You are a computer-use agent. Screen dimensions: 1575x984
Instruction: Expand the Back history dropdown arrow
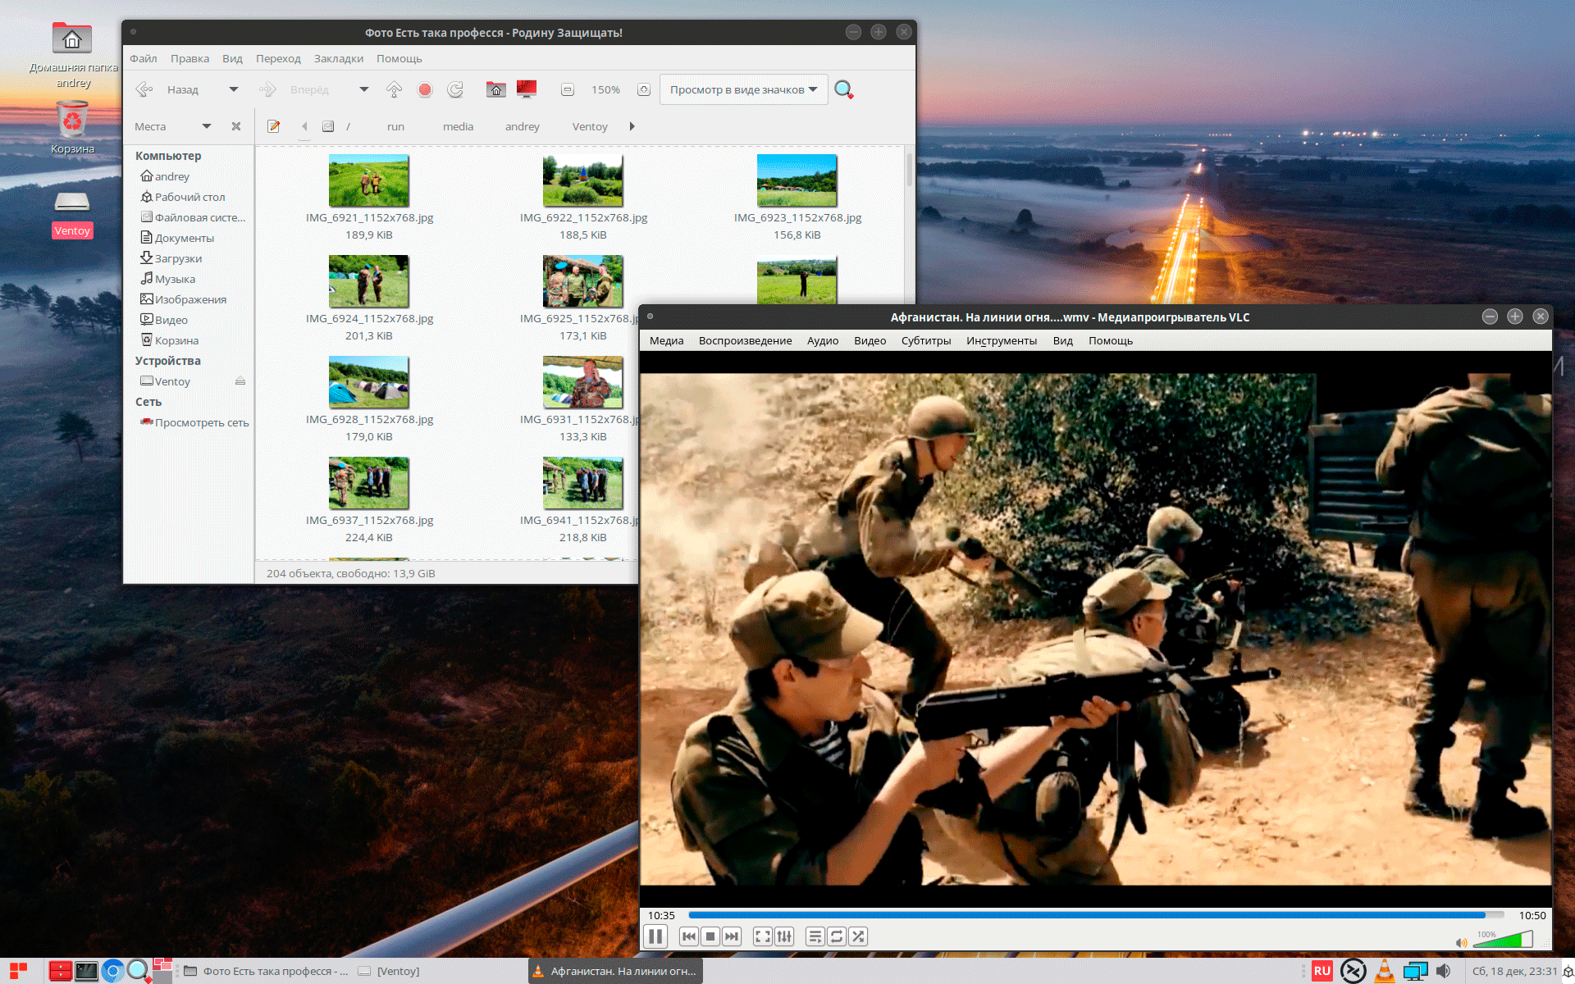click(x=234, y=89)
